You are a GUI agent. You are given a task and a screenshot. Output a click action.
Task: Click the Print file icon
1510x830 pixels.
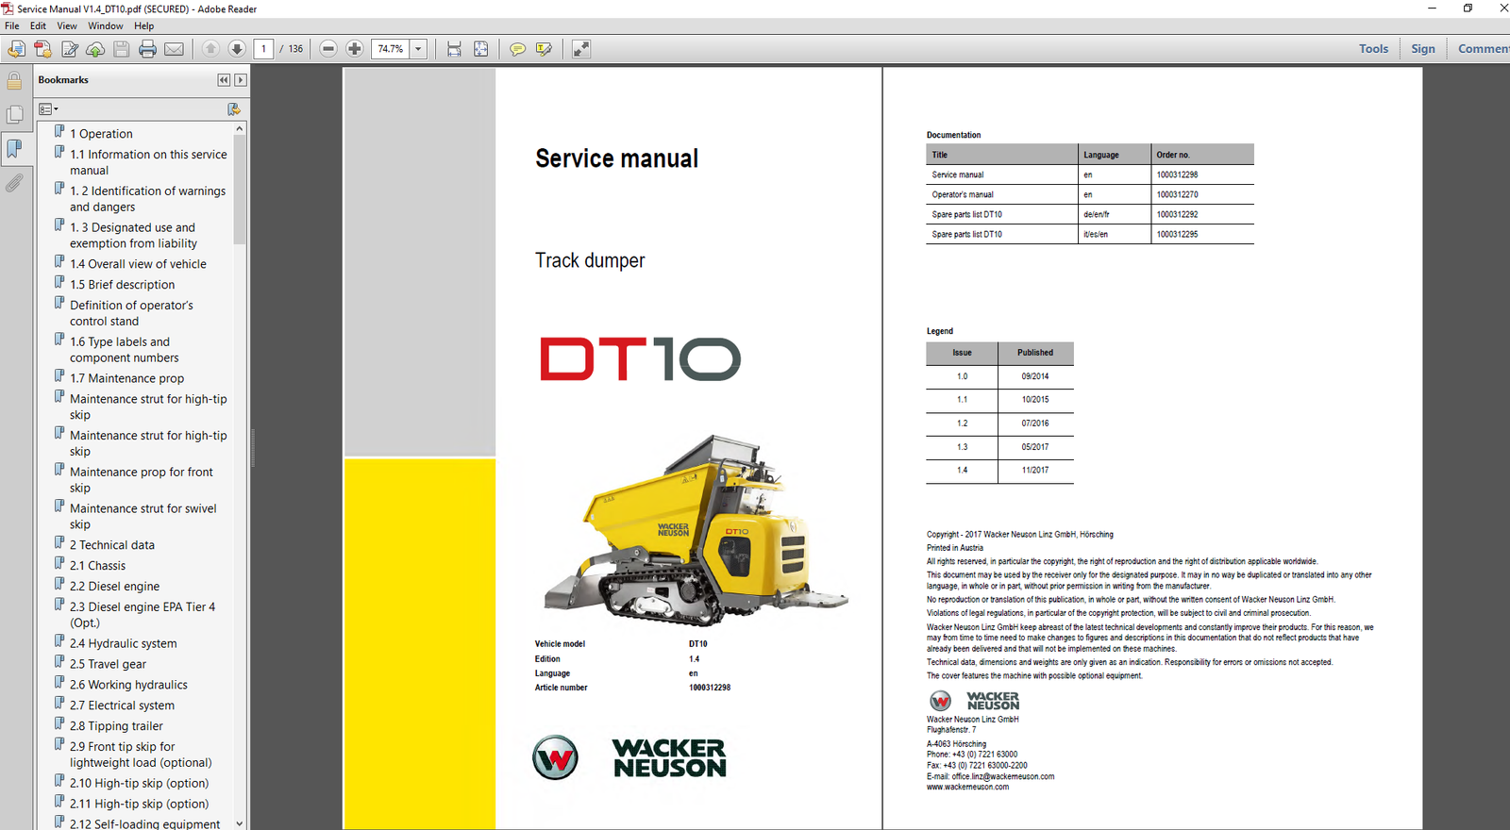click(x=147, y=49)
